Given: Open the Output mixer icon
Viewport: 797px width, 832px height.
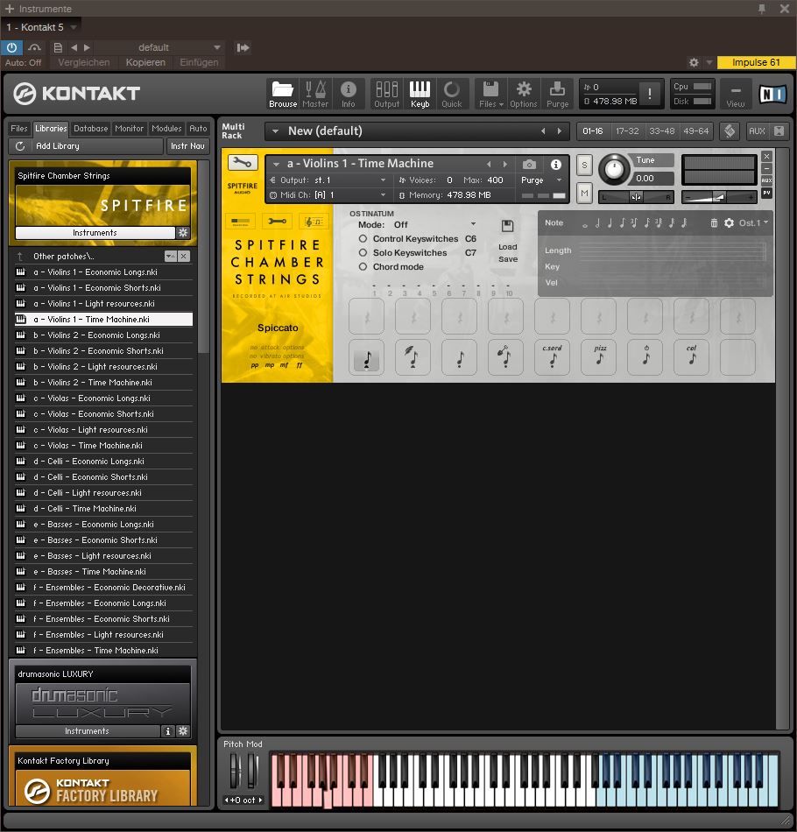Looking at the screenshot, I should click(387, 94).
